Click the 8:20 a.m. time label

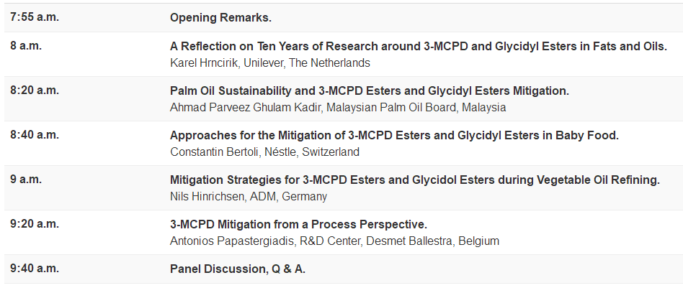pyautogui.click(x=35, y=91)
